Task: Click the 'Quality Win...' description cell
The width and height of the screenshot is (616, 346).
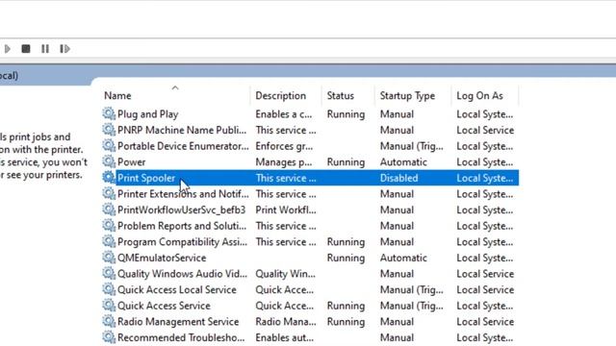Action: (x=285, y=274)
